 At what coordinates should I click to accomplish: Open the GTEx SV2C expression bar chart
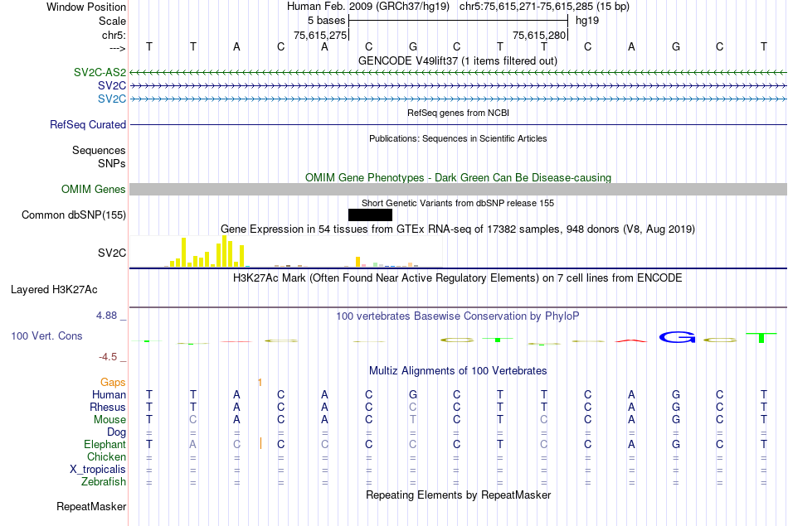coord(286,252)
